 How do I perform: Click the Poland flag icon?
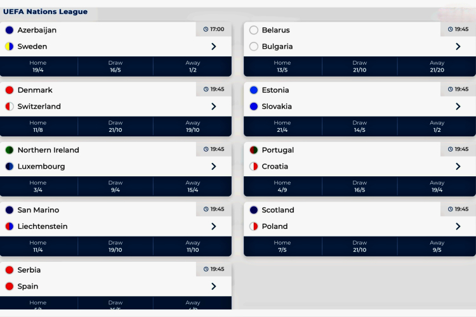point(254,226)
